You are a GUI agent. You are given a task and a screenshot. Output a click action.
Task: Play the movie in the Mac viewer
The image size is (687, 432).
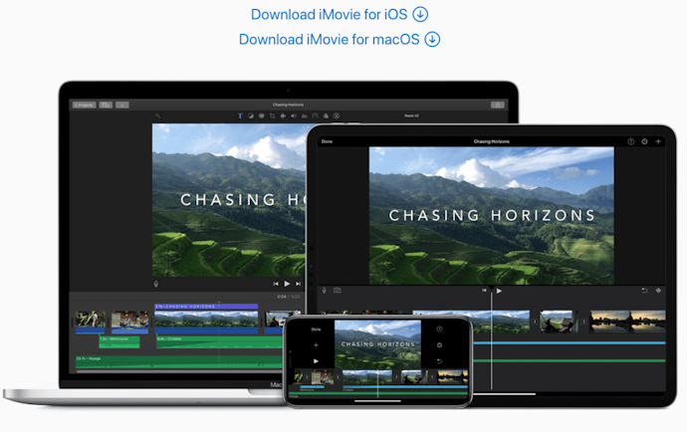[287, 284]
